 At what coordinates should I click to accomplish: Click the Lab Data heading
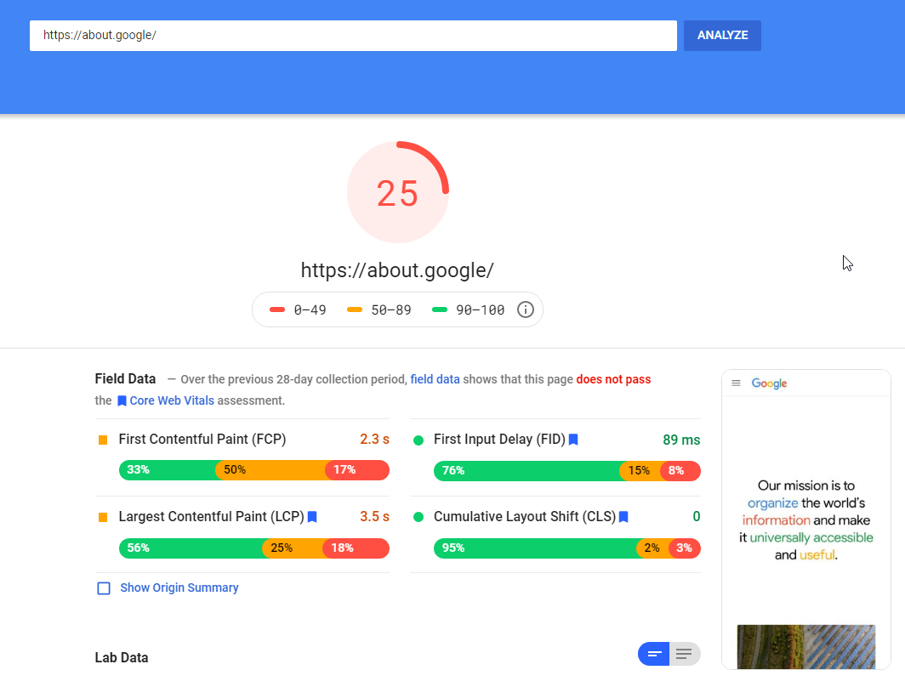tap(121, 658)
